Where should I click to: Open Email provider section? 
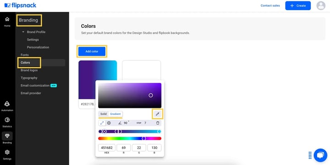(x=31, y=93)
